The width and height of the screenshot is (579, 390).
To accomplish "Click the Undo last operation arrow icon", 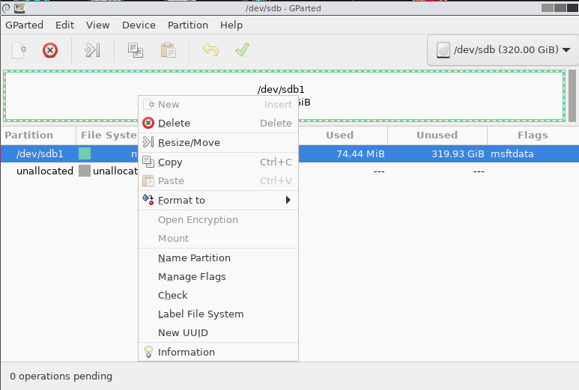I will [210, 50].
